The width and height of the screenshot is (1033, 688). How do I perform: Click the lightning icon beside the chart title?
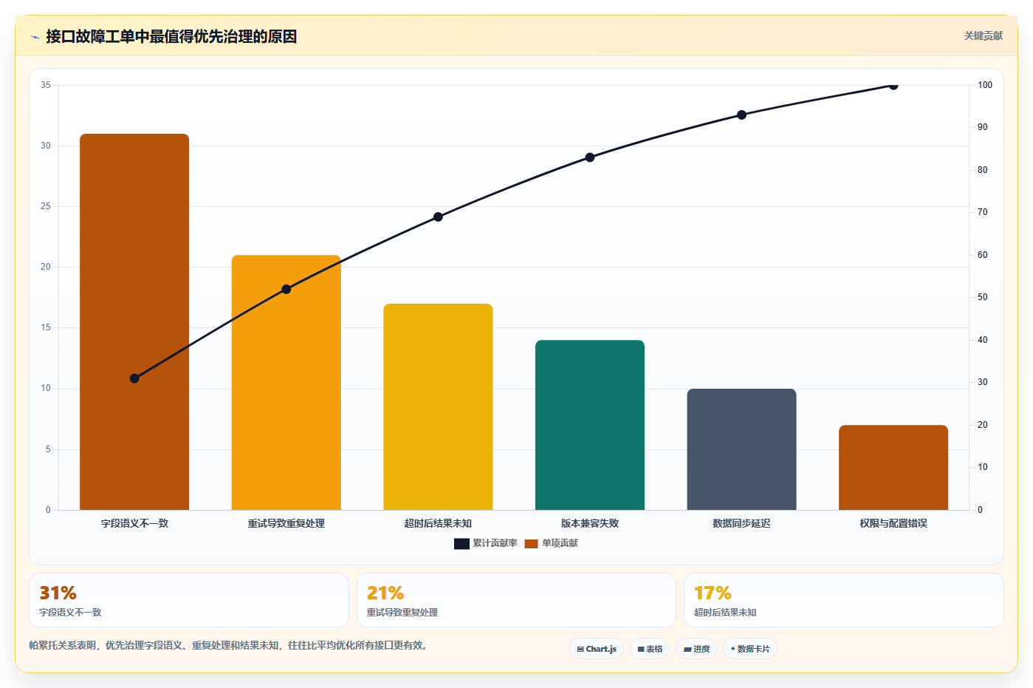(35, 37)
